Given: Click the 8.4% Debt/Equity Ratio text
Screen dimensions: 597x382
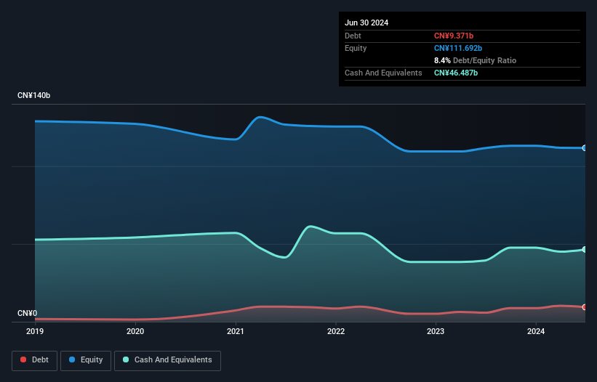Looking at the screenshot, I should pos(475,60).
